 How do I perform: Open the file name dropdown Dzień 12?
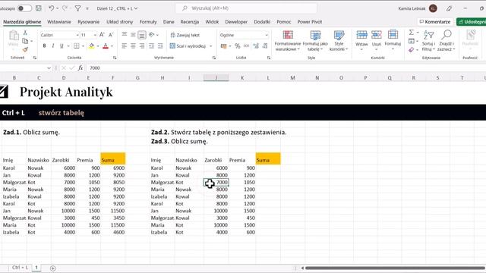click(x=117, y=8)
